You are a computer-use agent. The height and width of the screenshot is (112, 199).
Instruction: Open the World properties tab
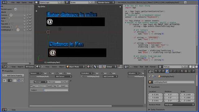click(x=163, y=71)
